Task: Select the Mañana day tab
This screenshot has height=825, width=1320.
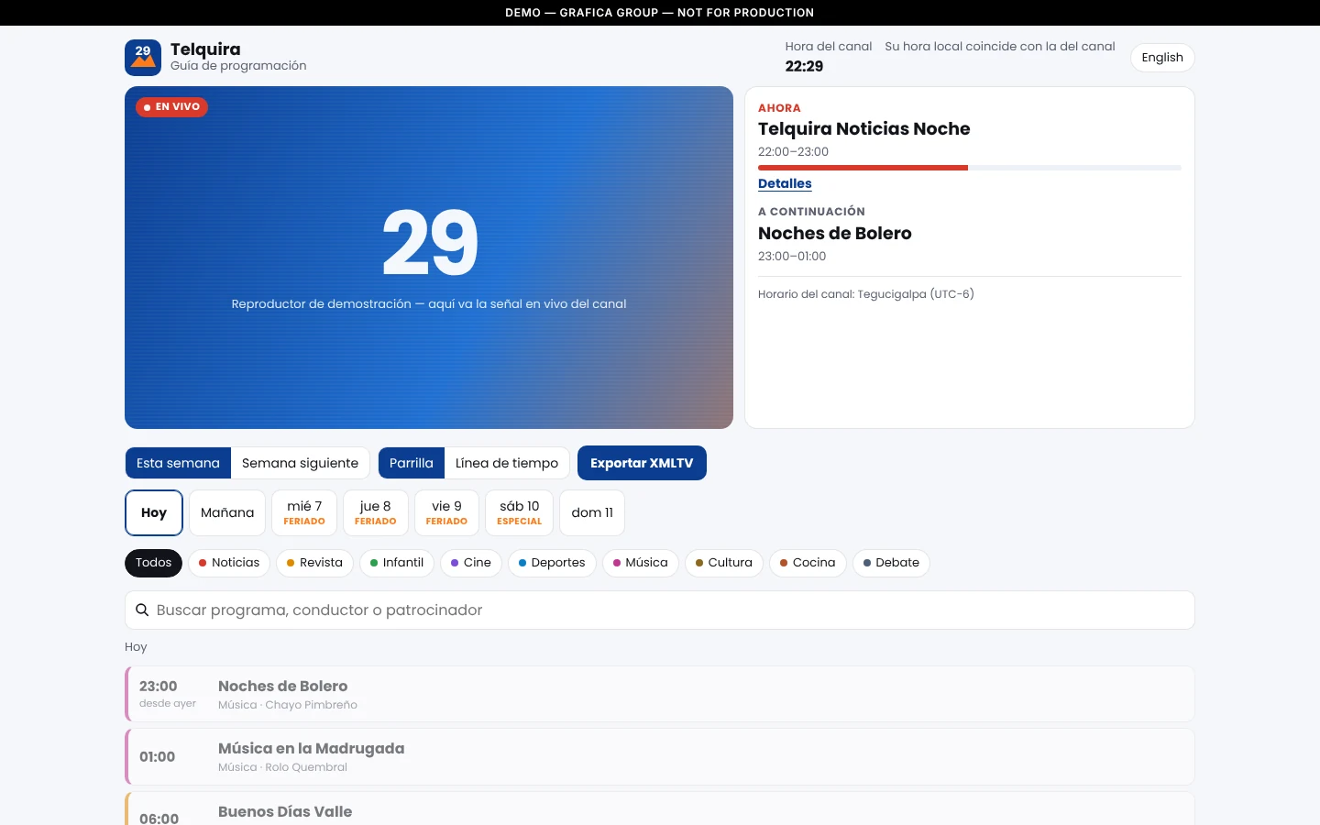Action: (x=227, y=512)
